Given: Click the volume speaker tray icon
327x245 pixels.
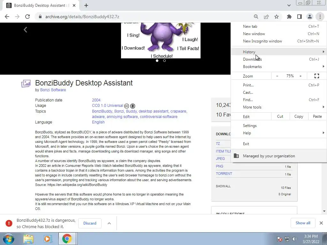Looking at the screenshot, I should point(294,239).
